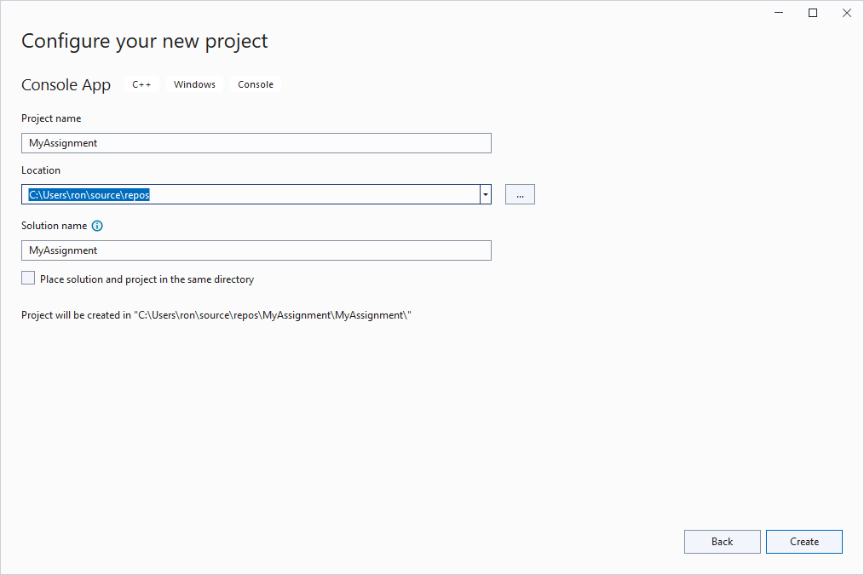The width and height of the screenshot is (864, 575).
Task: Select the Console project type tag
Action: [x=255, y=83]
